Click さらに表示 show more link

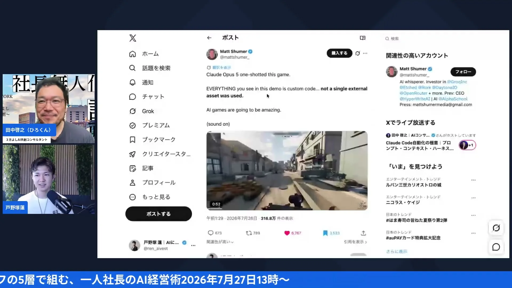(397, 251)
